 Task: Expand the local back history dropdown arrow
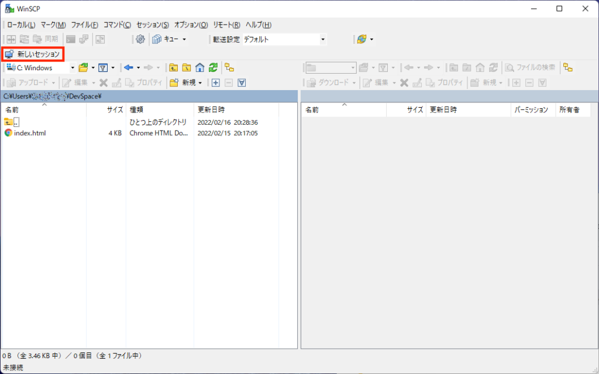(x=138, y=68)
